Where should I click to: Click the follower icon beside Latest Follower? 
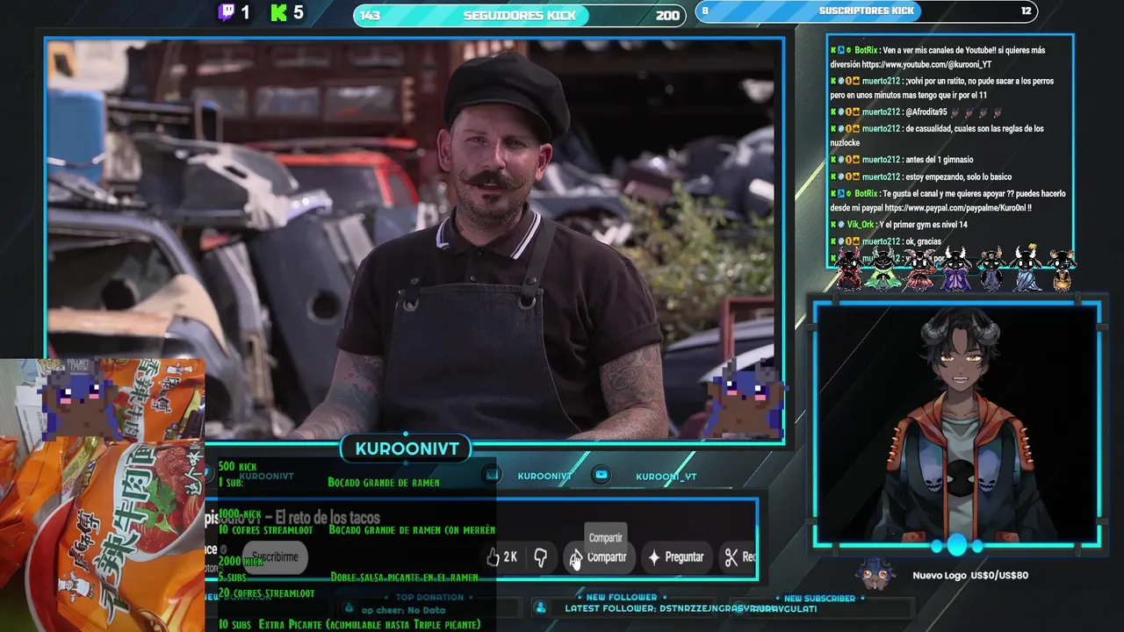point(541,607)
